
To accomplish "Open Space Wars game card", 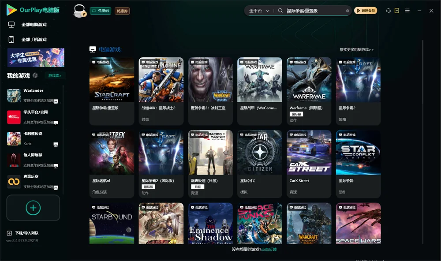I will pos(358,224).
